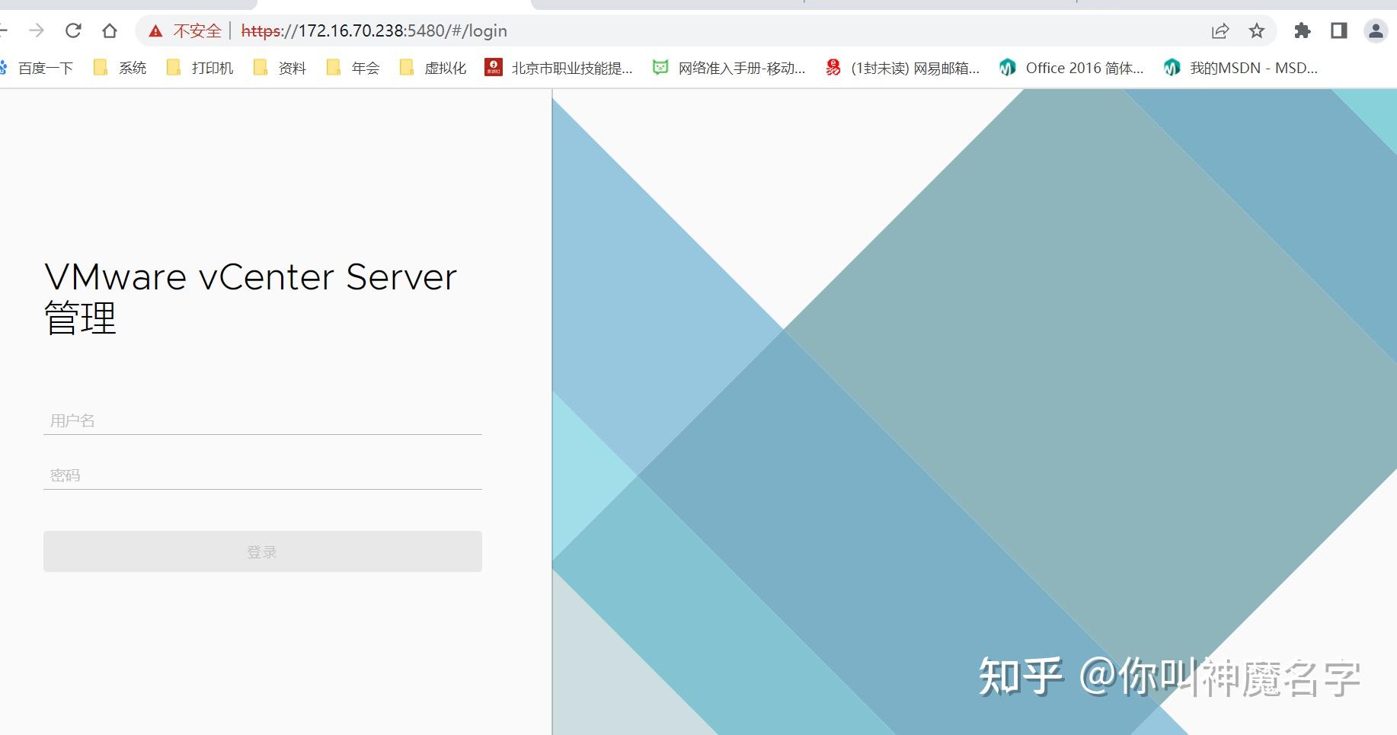
Task: Click the 登录 login button
Action: [262, 551]
